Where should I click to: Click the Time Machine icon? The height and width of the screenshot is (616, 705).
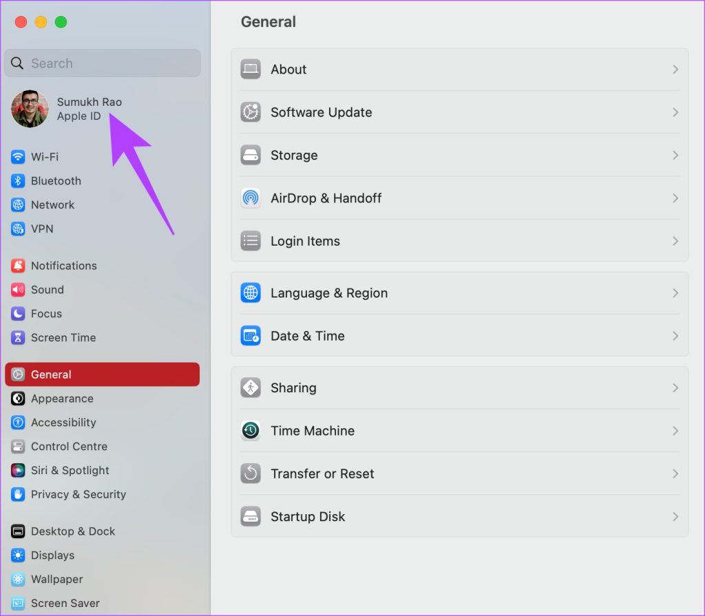click(x=251, y=431)
